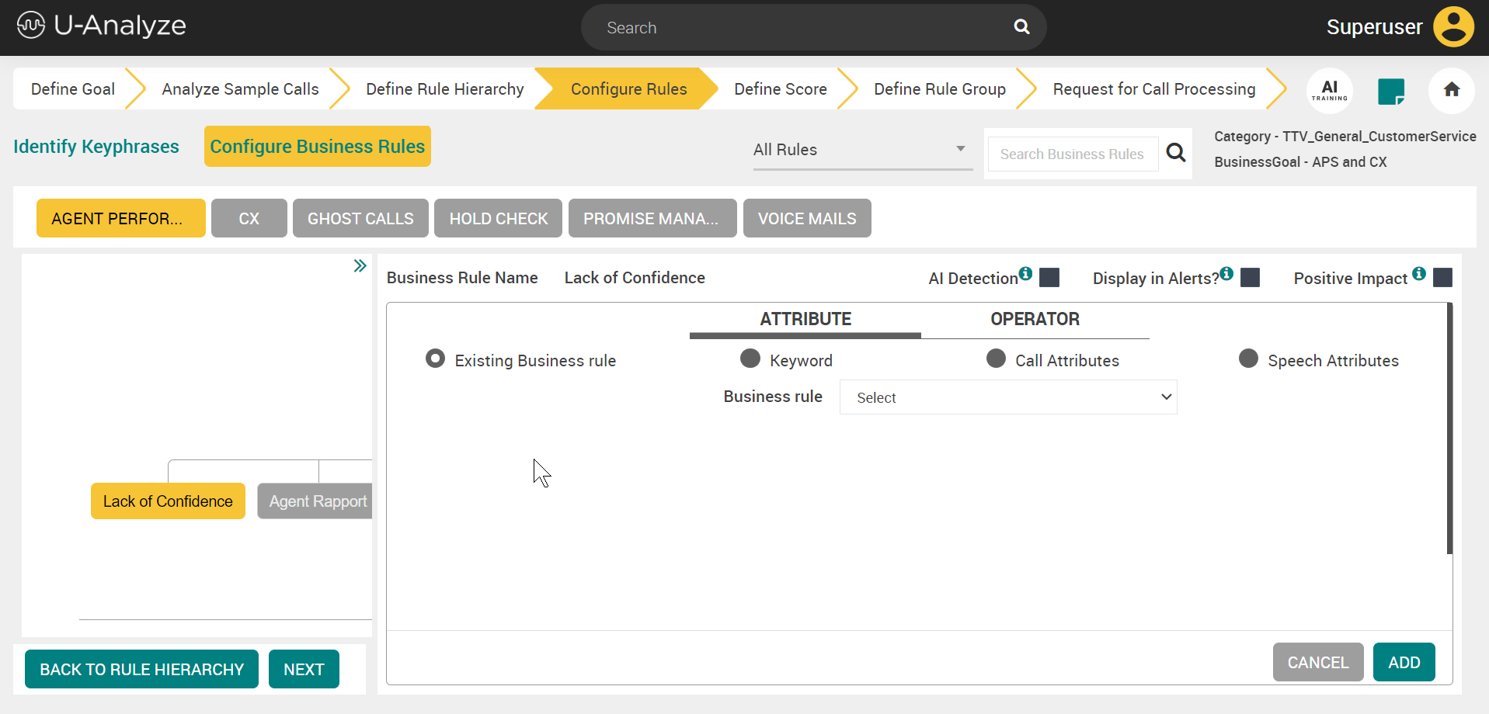Select the GHOST CALLS category button
Image resolution: width=1489 pixels, height=714 pixels.
coord(360,218)
